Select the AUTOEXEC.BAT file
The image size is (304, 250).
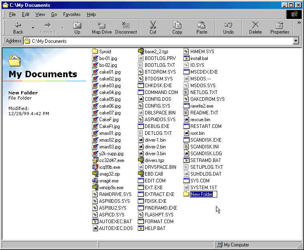[x=115, y=221]
